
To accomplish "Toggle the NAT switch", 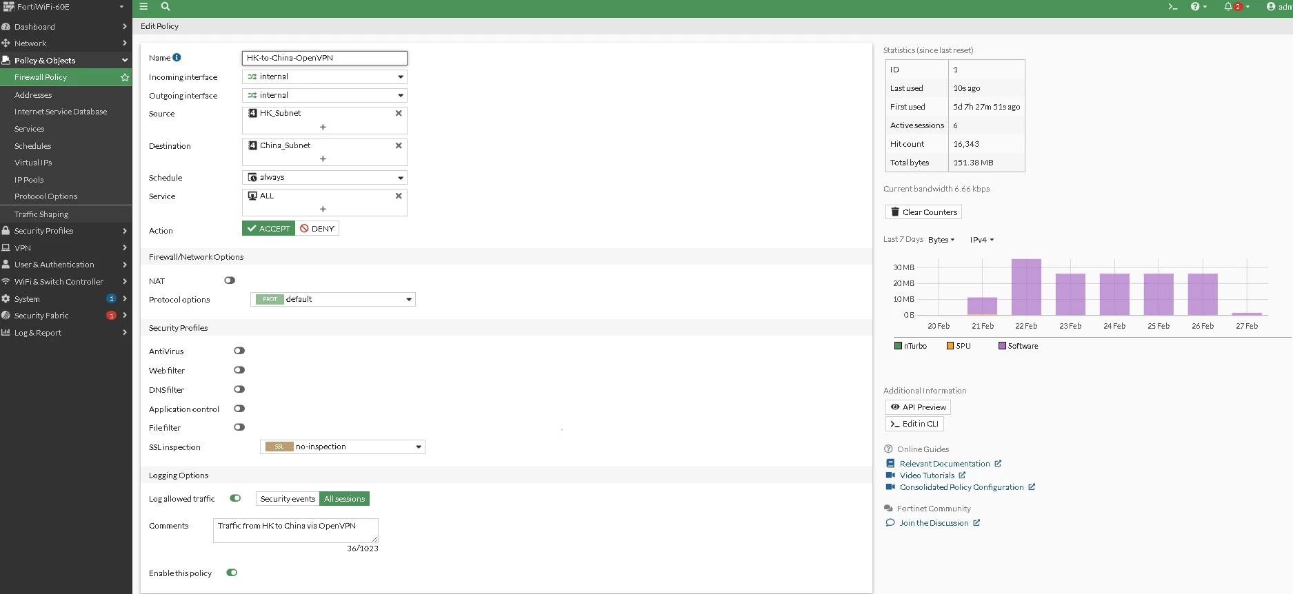I will click(x=230, y=280).
